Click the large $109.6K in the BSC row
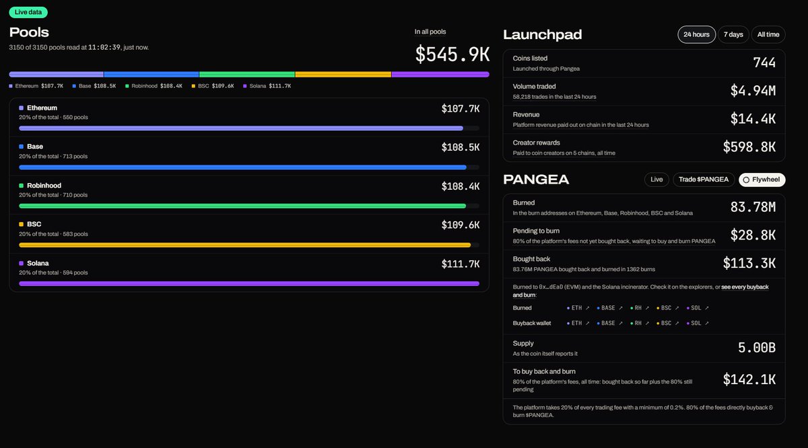 click(x=461, y=225)
